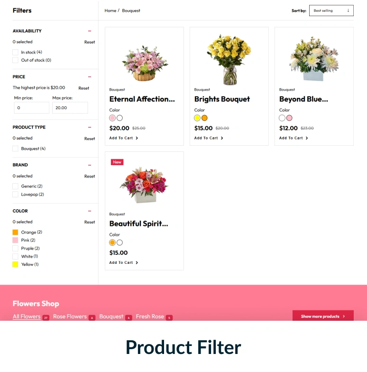Click Add To Cart arrow for Beyond Blue

(x=307, y=138)
